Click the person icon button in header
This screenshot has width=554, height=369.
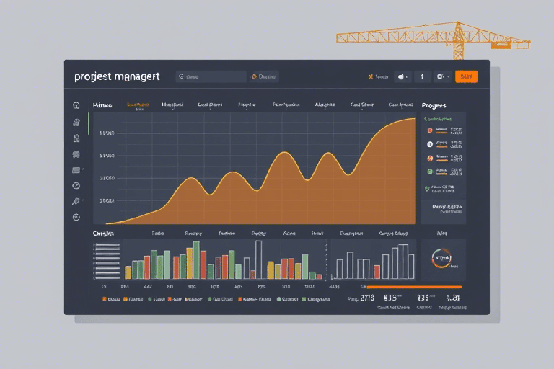point(422,76)
